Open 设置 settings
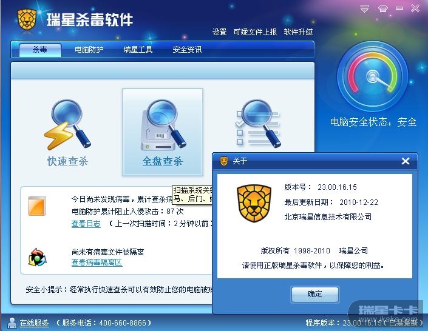Screen dimensions: 428x331 219,32
